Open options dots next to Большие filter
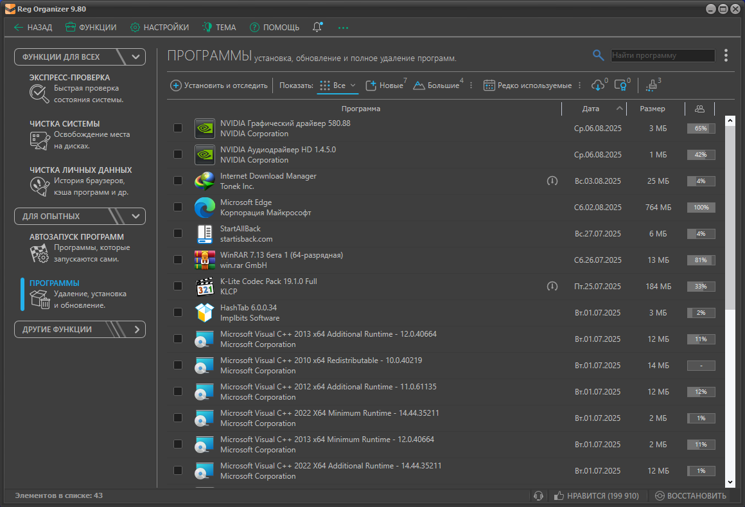The width and height of the screenshot is (745, 507). (x=471, y=85)
